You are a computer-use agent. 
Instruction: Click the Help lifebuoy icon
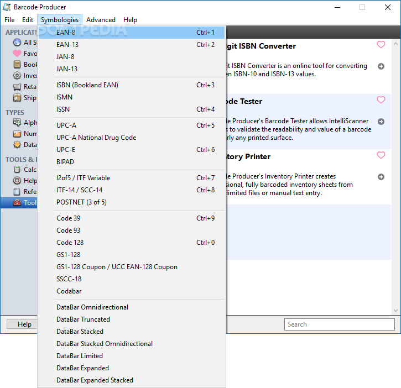[17, 180]
